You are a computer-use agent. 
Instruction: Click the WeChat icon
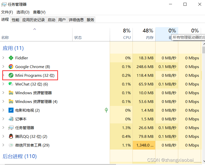[x=11, y=84]
